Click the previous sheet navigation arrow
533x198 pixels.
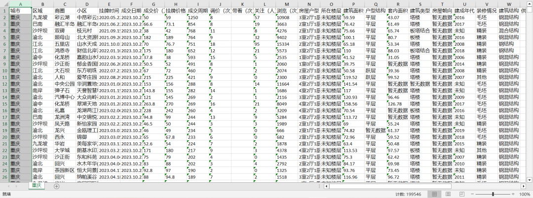(8, 186)
